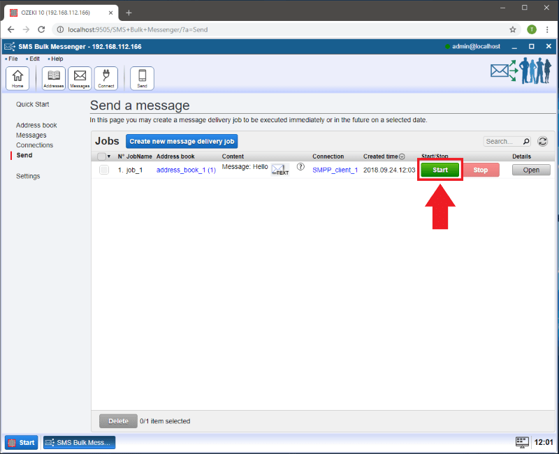Click the Delete button
The width and height of the screenshot is (559, 454).
(x=118, y=421)
